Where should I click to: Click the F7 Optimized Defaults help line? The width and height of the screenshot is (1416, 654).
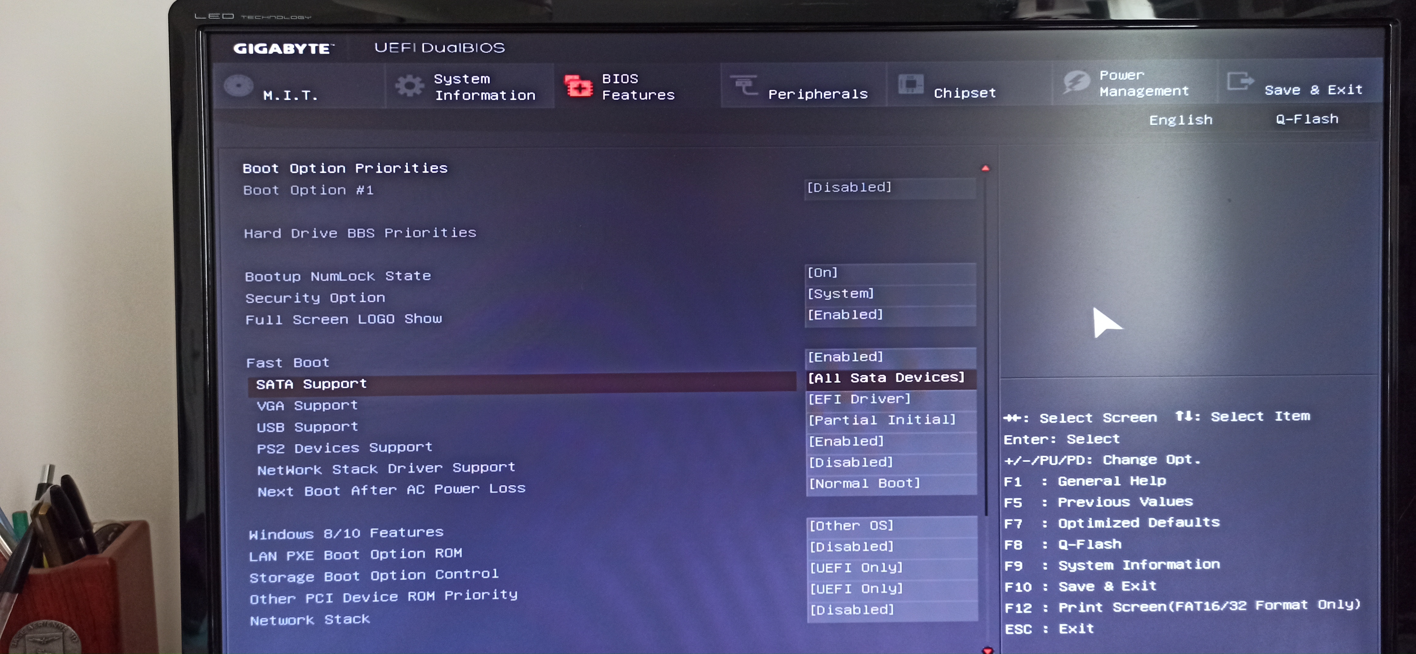point(1112,523)
